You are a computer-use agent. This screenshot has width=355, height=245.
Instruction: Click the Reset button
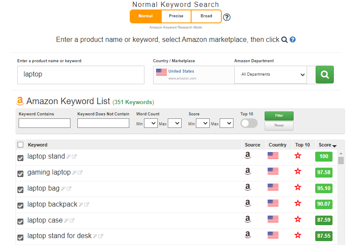click(279, 126)
